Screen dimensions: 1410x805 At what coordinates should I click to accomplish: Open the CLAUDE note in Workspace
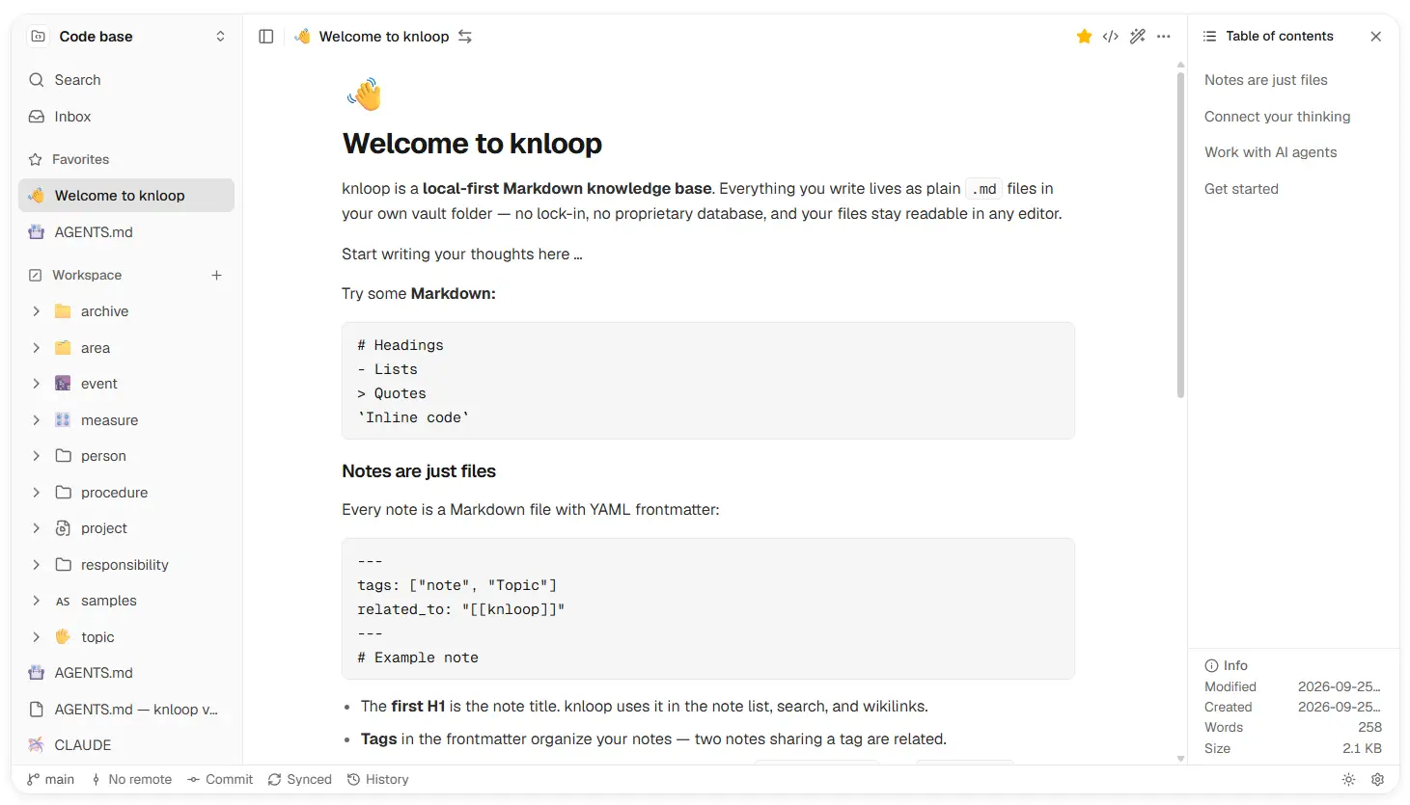pos(126,745)
